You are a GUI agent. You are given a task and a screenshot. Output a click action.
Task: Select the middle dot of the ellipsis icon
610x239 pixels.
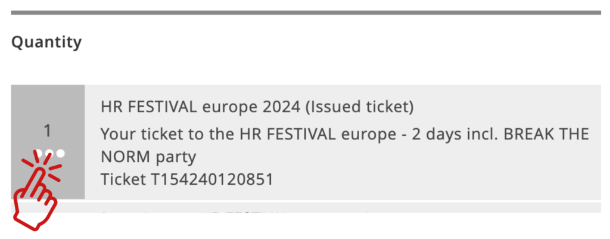(49, 153)
